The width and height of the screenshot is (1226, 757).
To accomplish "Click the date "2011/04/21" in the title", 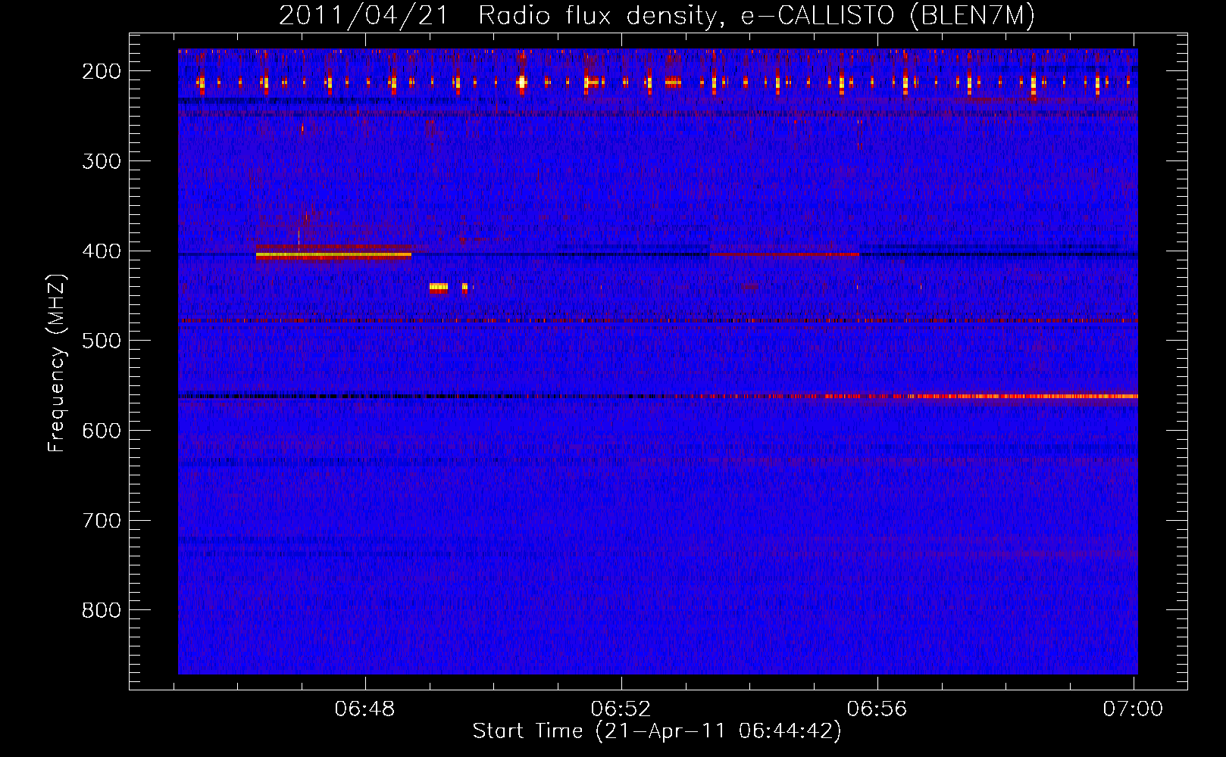I will tap(364, 15).
